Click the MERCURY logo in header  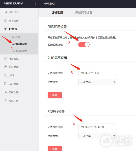[x=13, y=4]
